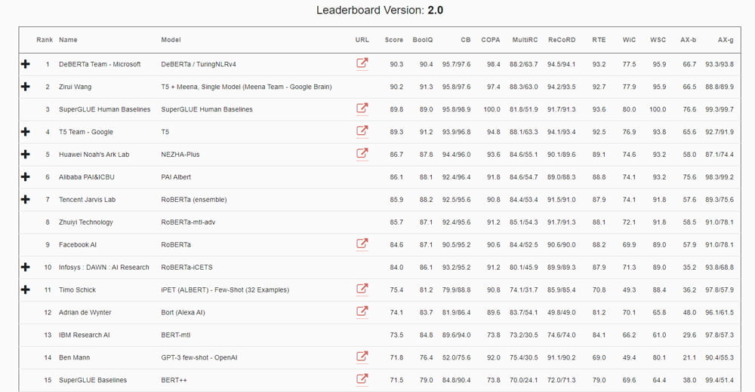Open SuperGLUE Human Baselines external link icon
The width and height of the screenshot is (755, 392).
tap(362, 109)
